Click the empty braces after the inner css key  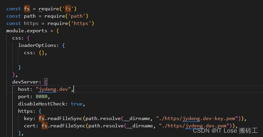click(x=41, y=53)
